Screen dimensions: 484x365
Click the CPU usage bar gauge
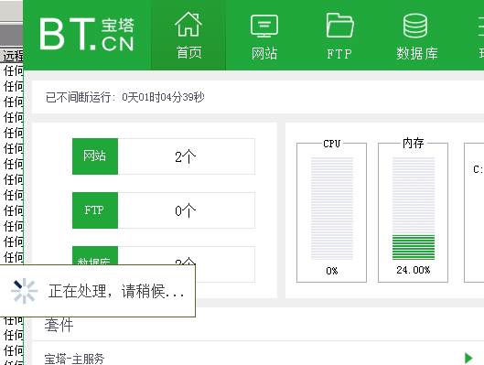click(332, 209)
